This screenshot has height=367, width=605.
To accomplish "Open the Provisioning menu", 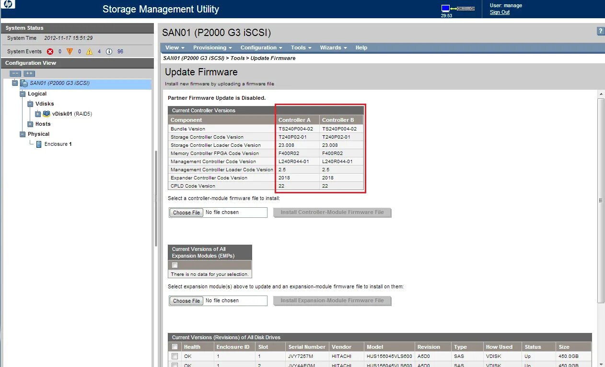I will (x=212, y=47).
